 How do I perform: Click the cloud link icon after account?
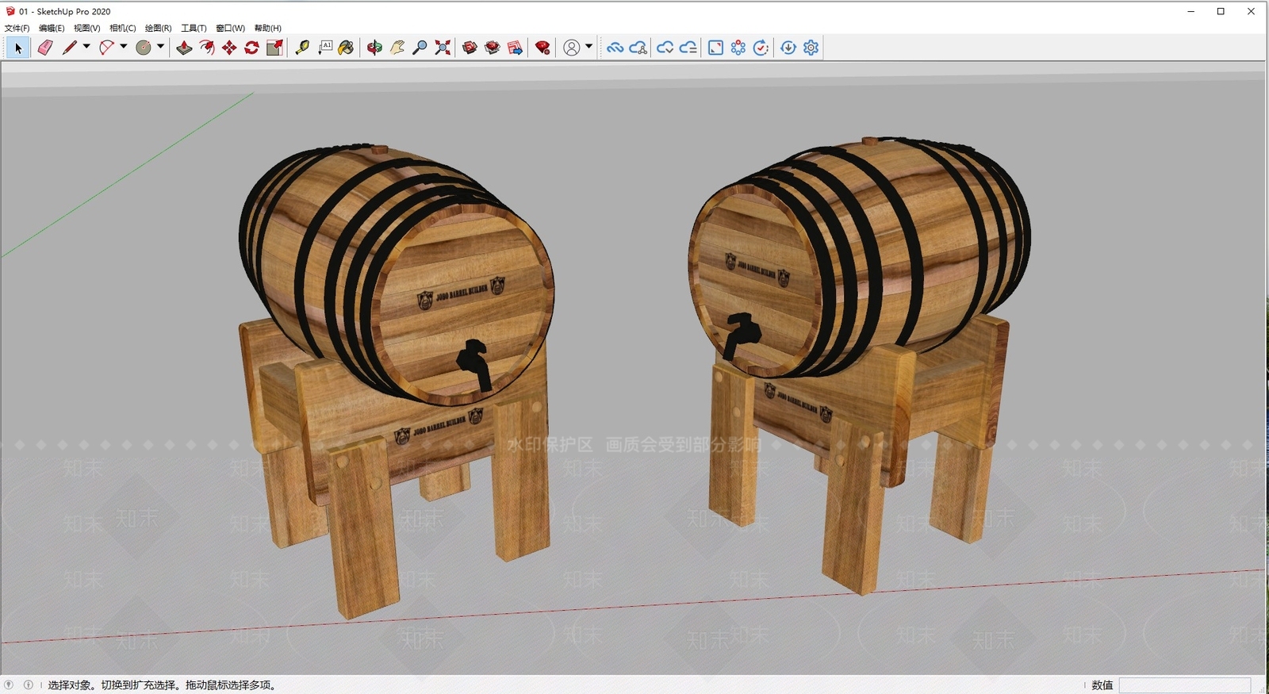coord(615,48)
